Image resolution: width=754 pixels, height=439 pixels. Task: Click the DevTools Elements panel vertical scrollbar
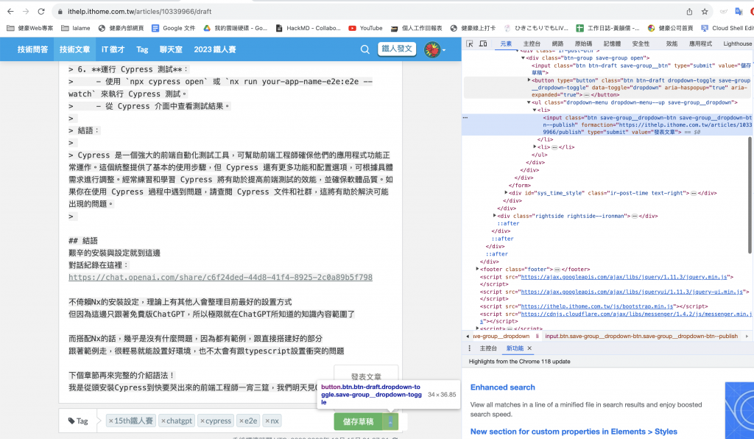(750, 194)
